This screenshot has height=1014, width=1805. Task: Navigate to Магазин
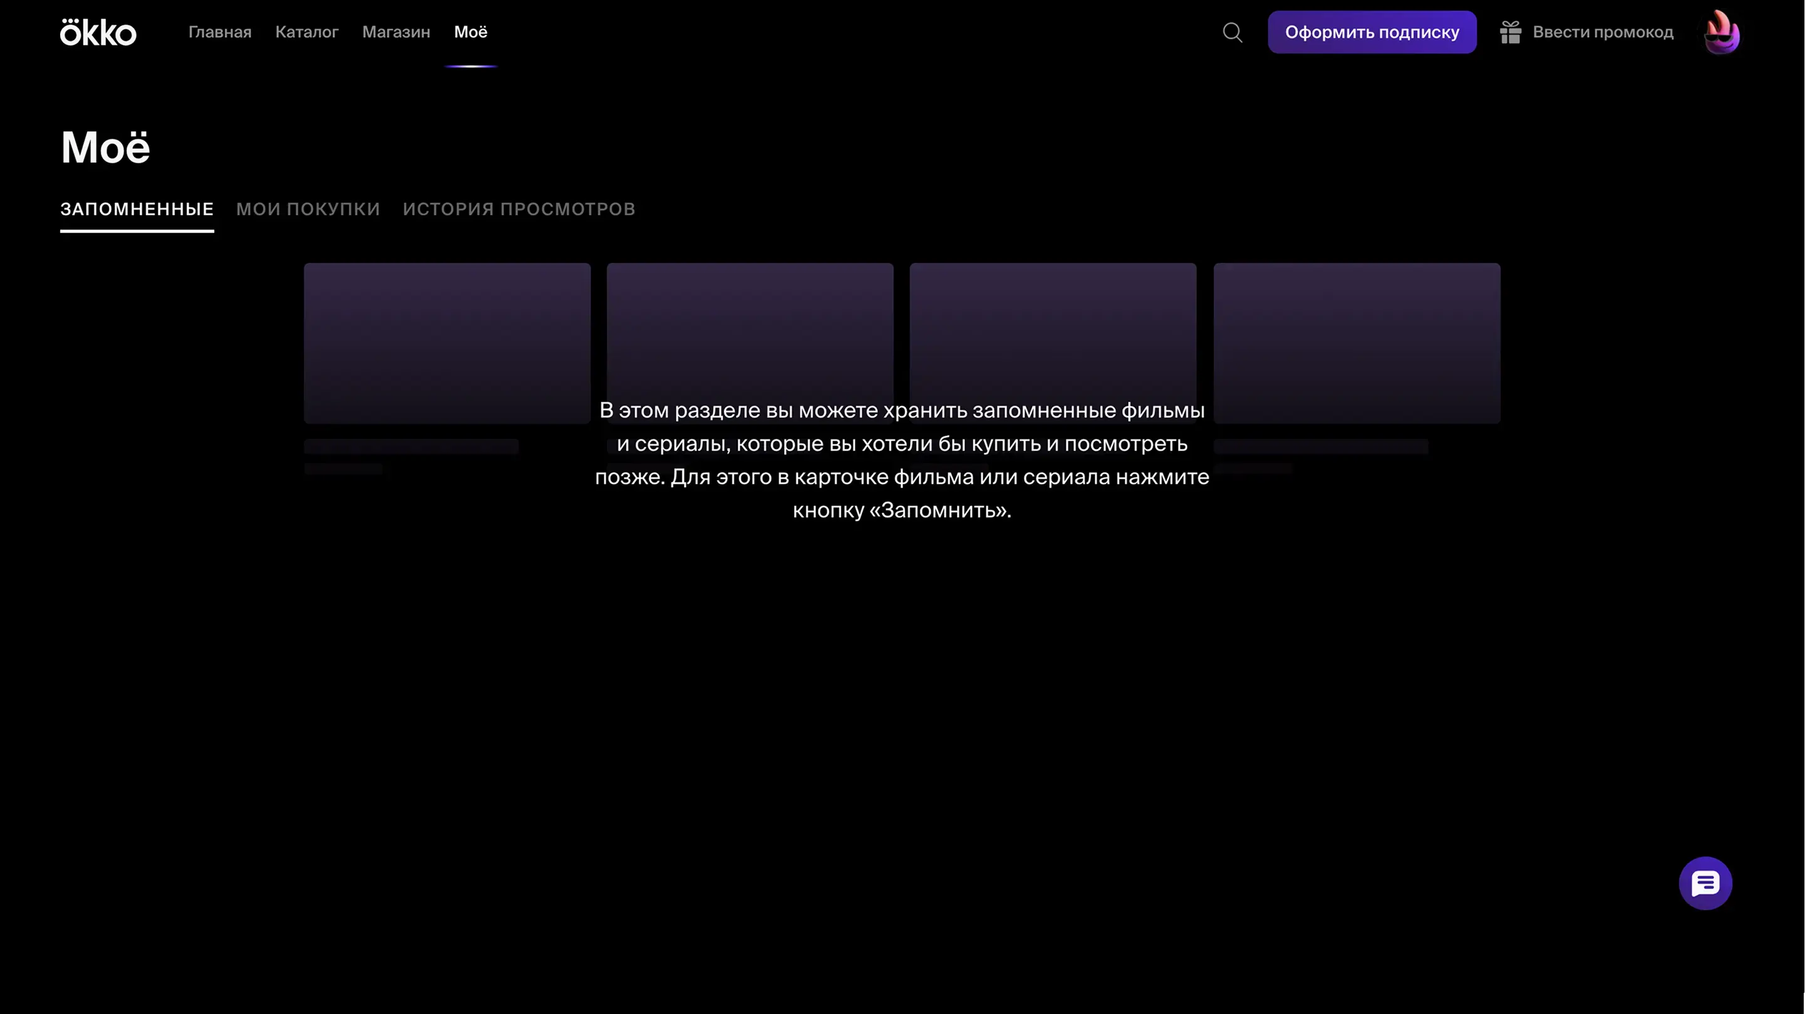[x=396, y=32]
